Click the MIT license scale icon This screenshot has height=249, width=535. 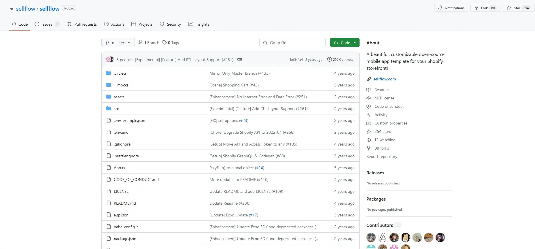[369, 98]
